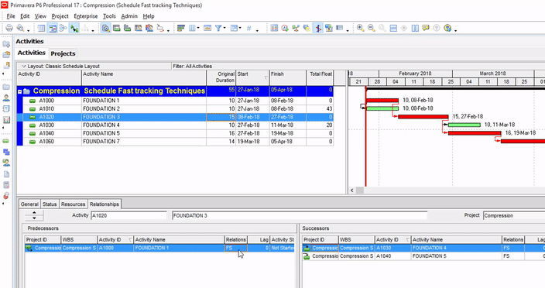The width and height of the screenshot is (545, 288).
Task: Click the Project field showing Compression
Action: 514,215
